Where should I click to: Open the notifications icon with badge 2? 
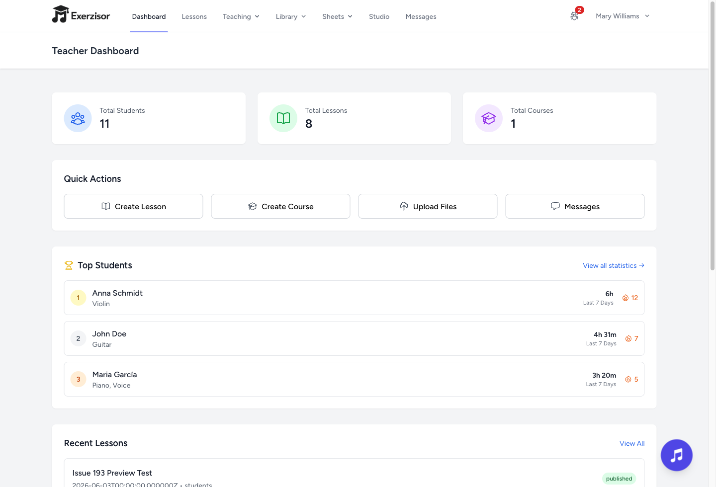574,16
